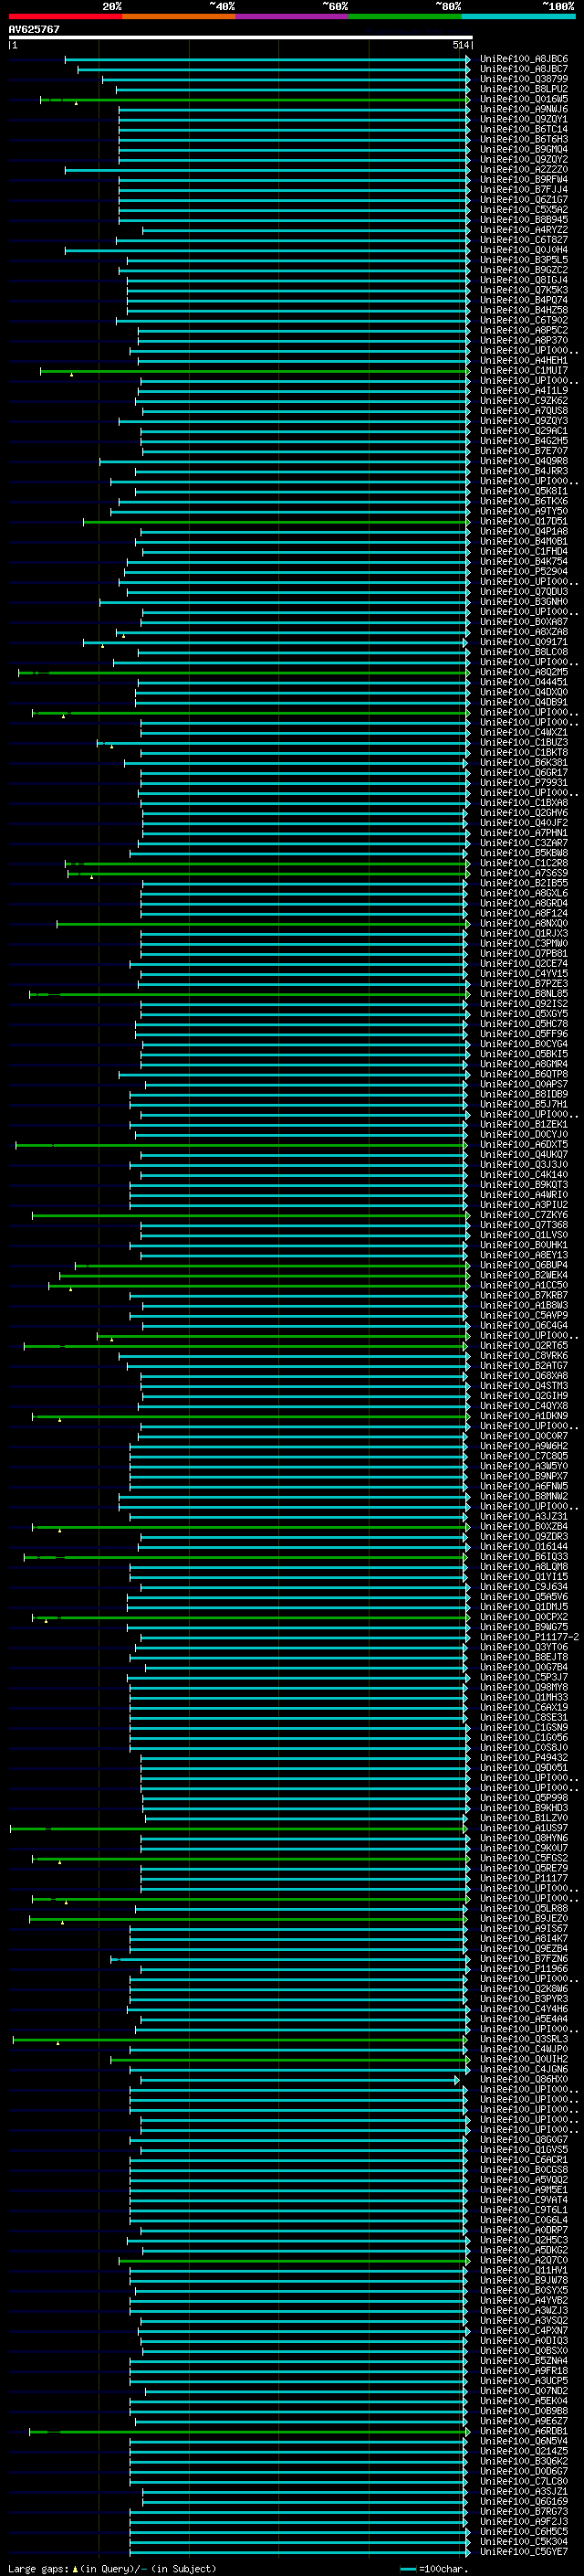
Task: Click the UniRef100_B9NPX7 entry
Action: click(x=524, y=1476)
